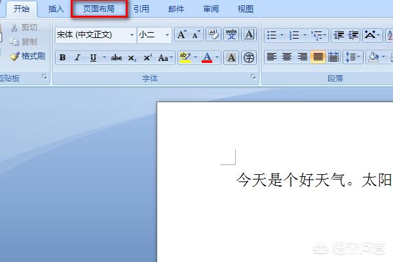393x262 pixels.
Task: Toggle Strikethrough (abc) formatting
Action: click(117, 58)
